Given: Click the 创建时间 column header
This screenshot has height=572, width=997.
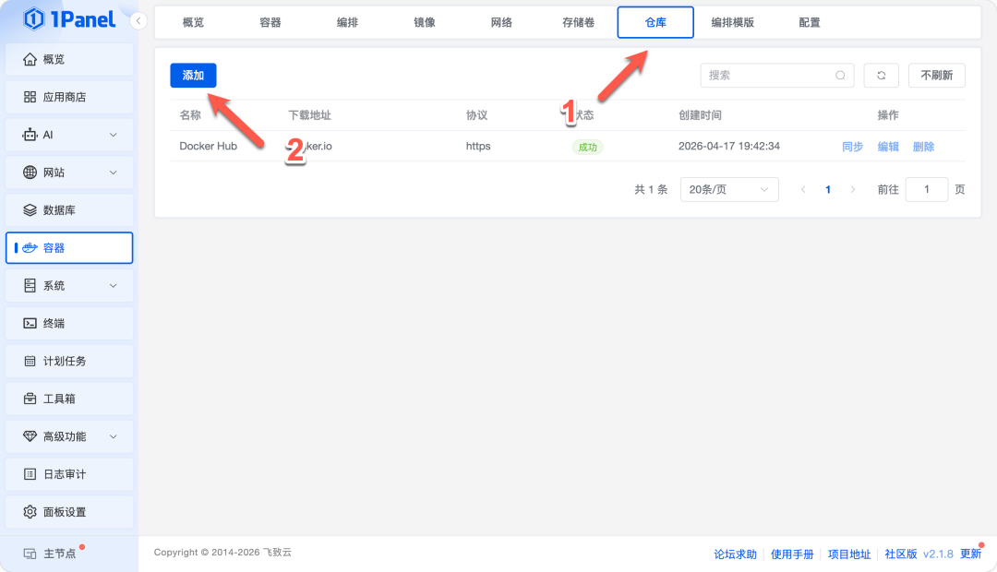Looking at the screenshot, I should [x=700, y=115].
